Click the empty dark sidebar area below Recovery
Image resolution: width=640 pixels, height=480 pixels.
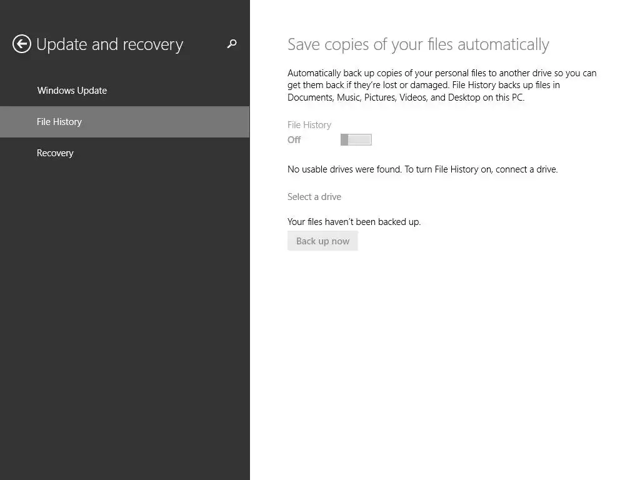pyautogui.click(x=125, y=312)
